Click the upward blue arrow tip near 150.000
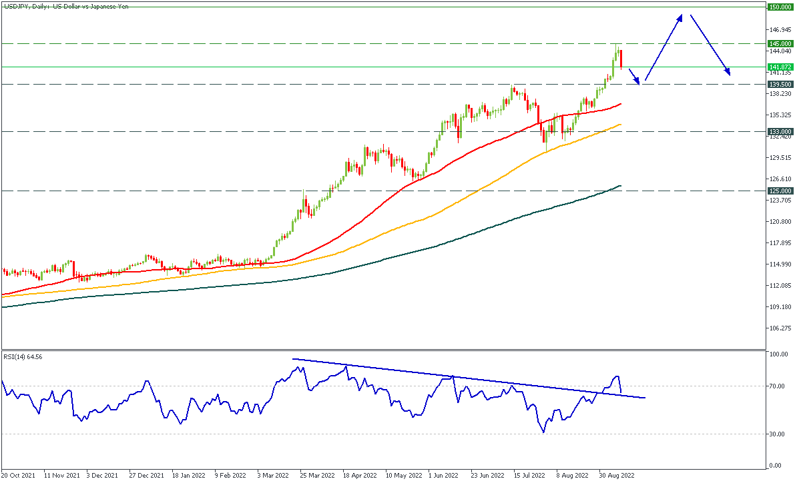 [x=681, y=16]
